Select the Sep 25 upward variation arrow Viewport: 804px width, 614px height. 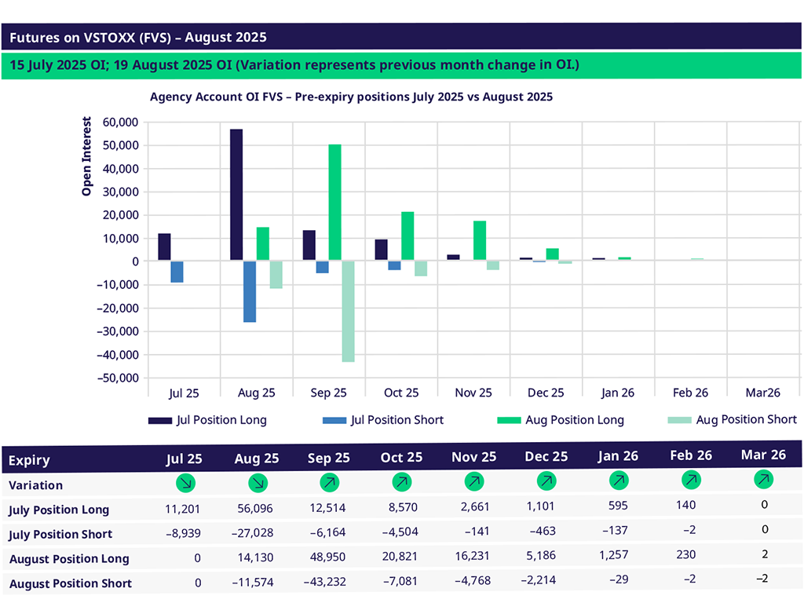[x=328, y=481]
